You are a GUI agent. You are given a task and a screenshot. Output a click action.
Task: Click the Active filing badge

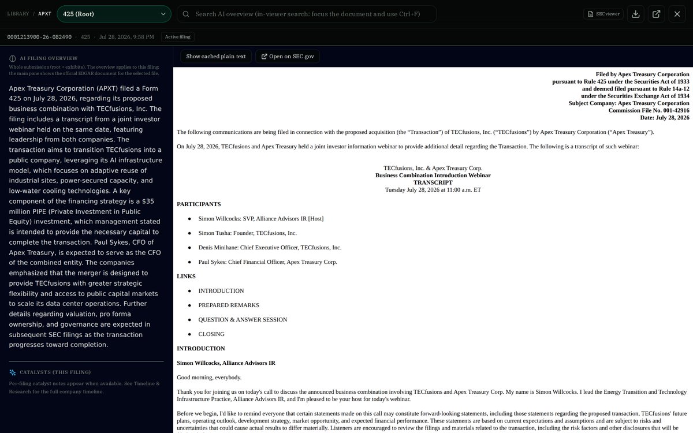177,37
